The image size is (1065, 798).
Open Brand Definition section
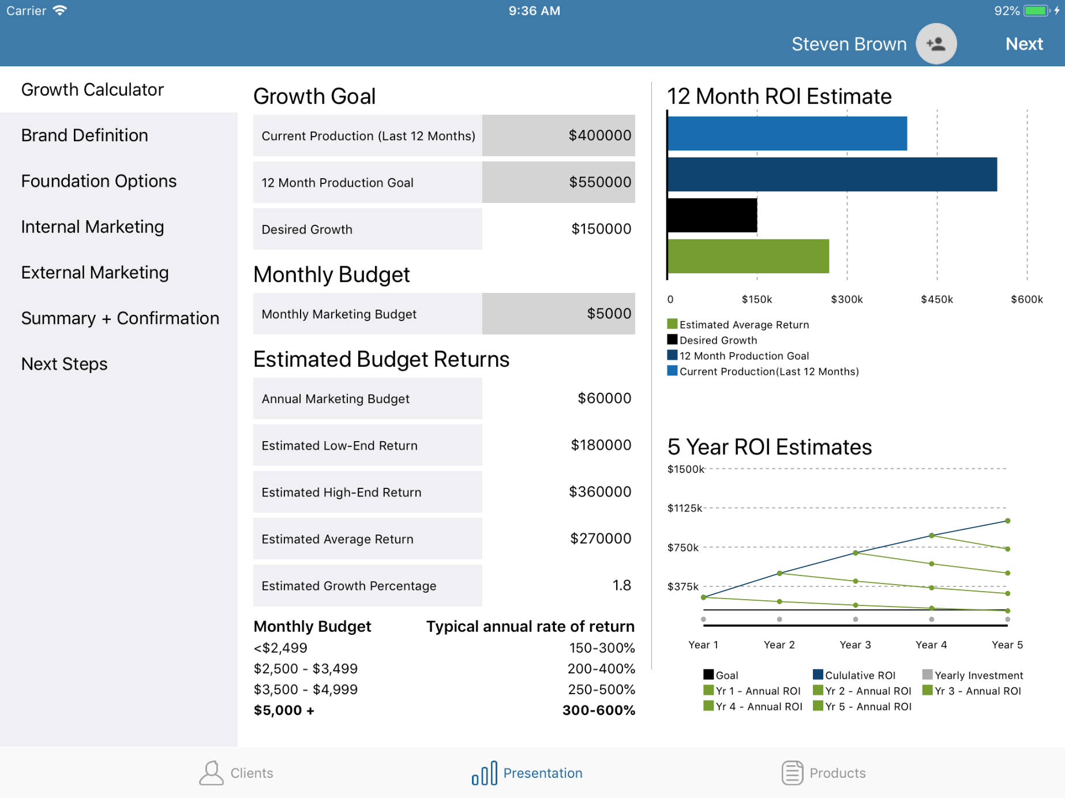(85, 135)
